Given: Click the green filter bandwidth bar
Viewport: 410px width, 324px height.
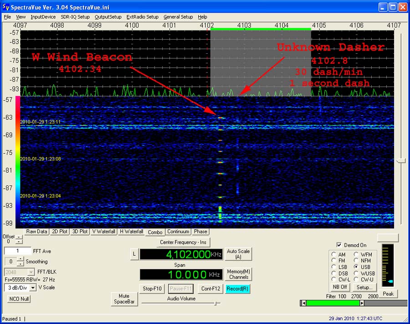Looking at the screenshot, I should 333,303.
